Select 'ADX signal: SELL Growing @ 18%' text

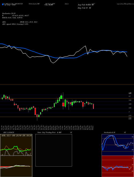[x=15, y=24]
